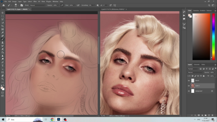Open smoothing options gear icon
Viewport: 217px width, 122px height.
click(x=98, y=5)
